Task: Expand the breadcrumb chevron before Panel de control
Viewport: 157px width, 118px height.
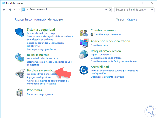Action: pyautogui.click(x=27, y=9)
